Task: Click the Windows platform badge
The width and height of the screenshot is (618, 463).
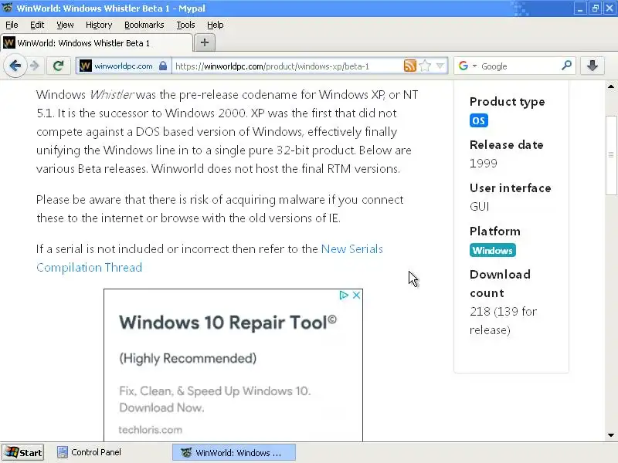Action: click(x=493, y=250)
